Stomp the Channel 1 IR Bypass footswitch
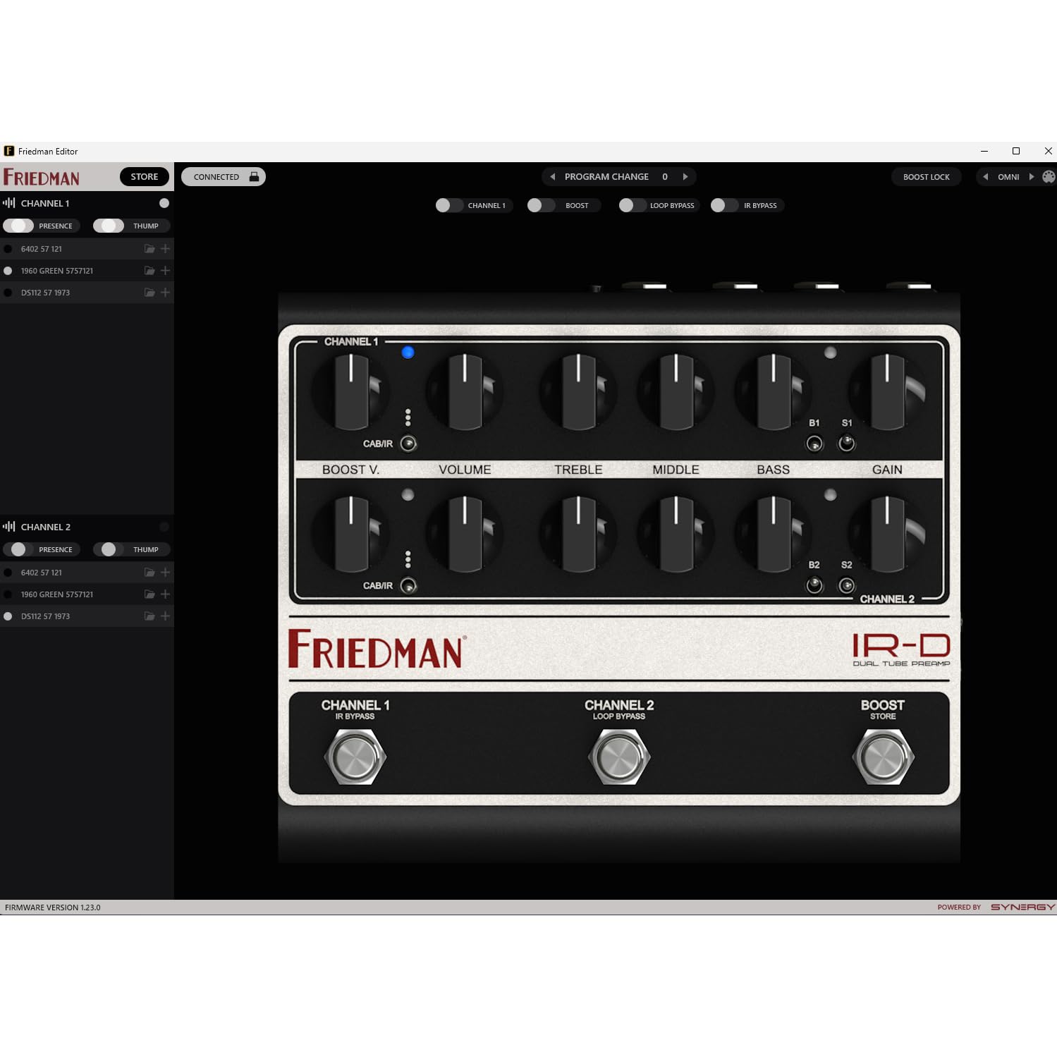This screenshot has height=1057, width=1057. (355, 757)
